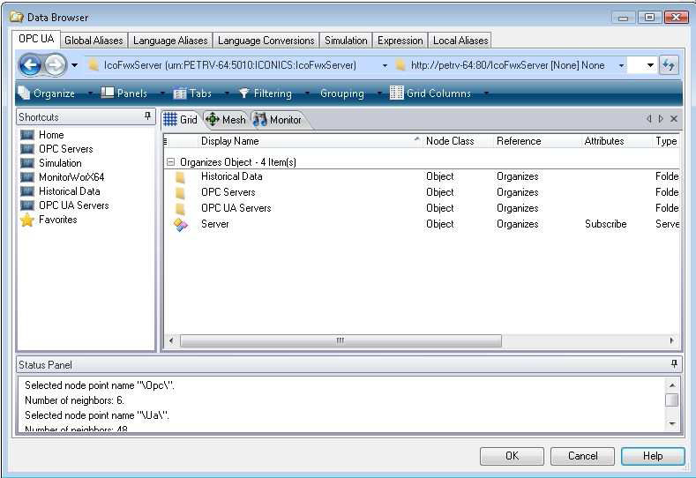Viewport: 696px width, 478px height.
Task: Click the grid's horizontal scrollbar thumb
Action: 340,341
